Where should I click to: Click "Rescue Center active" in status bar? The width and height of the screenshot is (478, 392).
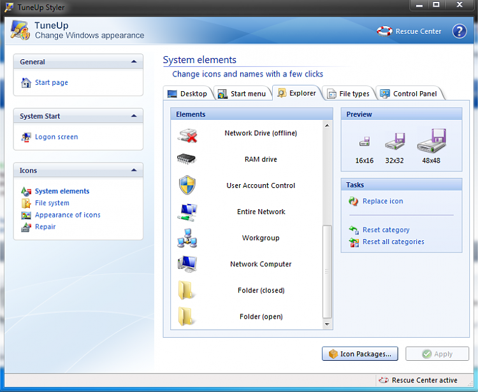[424, 381]
